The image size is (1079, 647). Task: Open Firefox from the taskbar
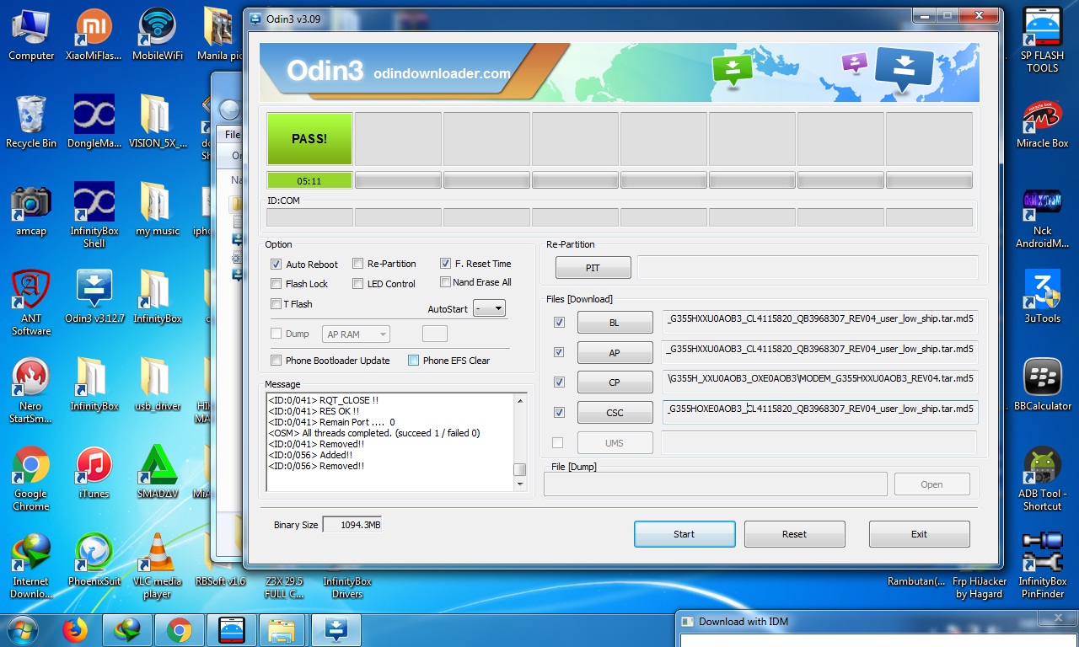point(75,629)
